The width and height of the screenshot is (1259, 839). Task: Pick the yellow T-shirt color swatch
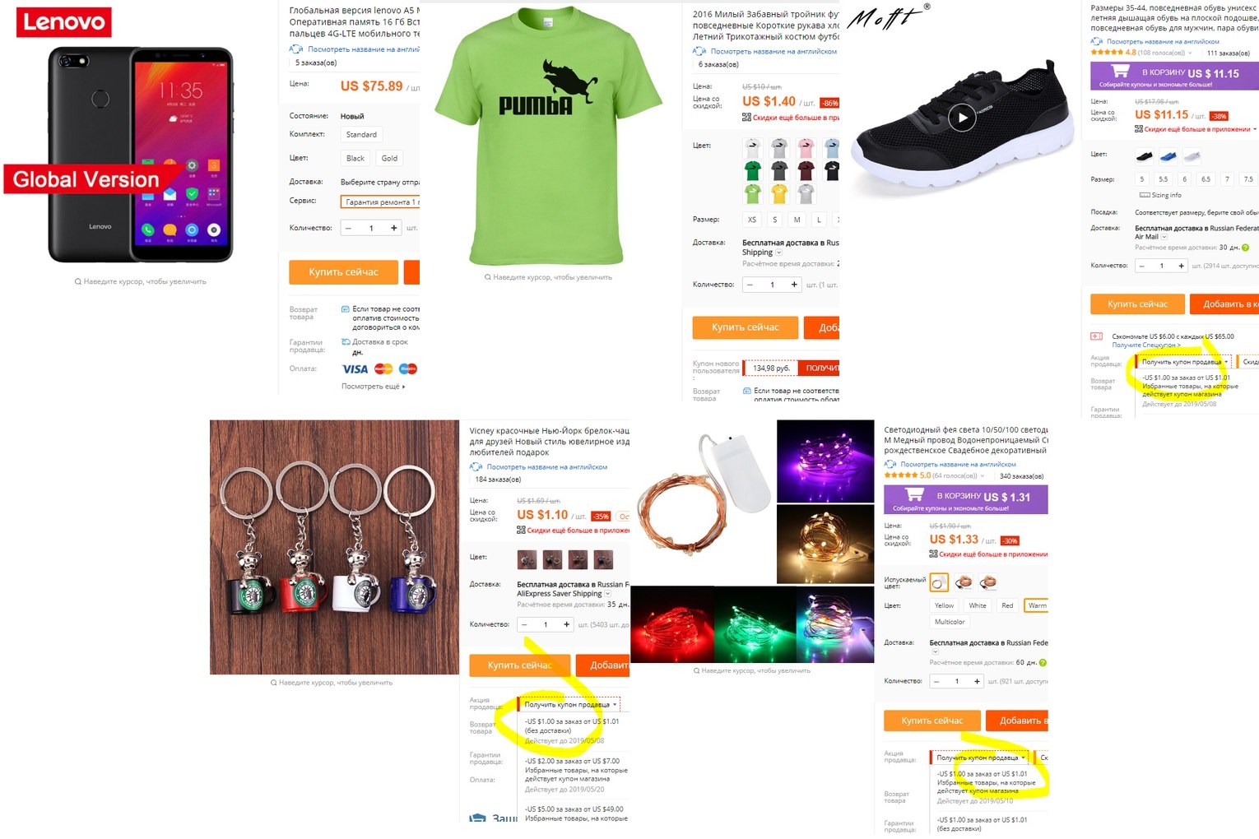click(778, 194)
